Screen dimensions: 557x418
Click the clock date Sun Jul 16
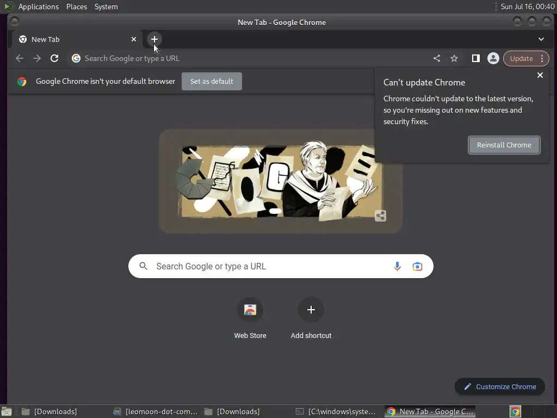(527, 7)
